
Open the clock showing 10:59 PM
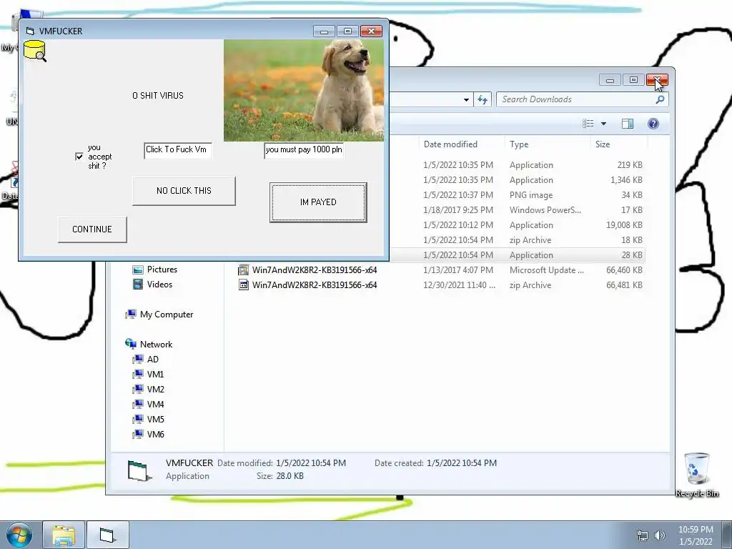point(696,535)
